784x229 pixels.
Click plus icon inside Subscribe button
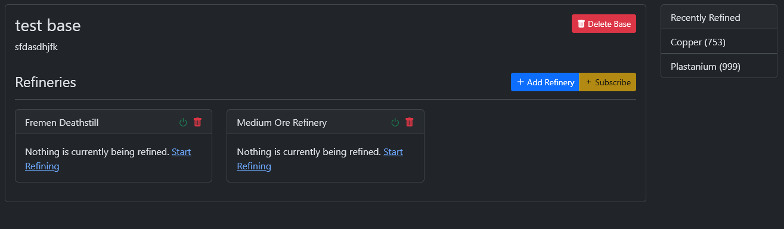point(589,82)
